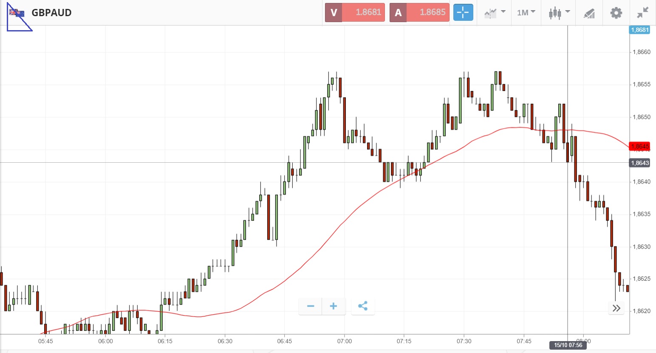Click the buy button at 1.8685

coord(419,13)
